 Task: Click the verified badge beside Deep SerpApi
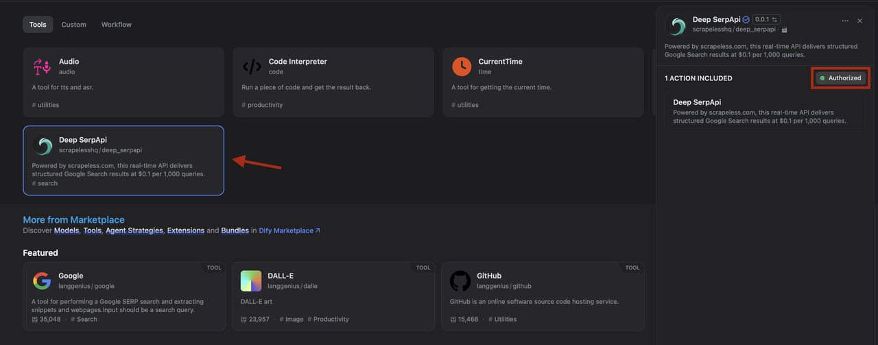pyautogui.click(x=746, y=20)
